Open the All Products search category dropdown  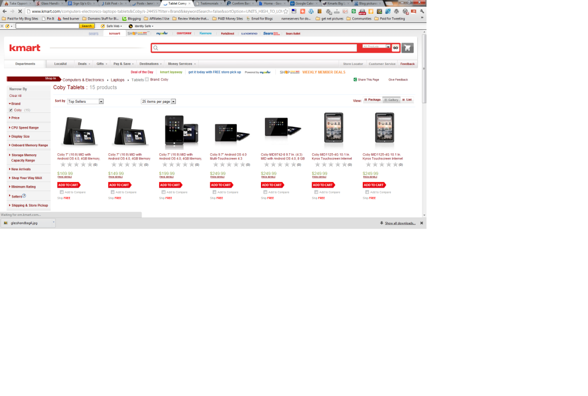click(376, 46)
